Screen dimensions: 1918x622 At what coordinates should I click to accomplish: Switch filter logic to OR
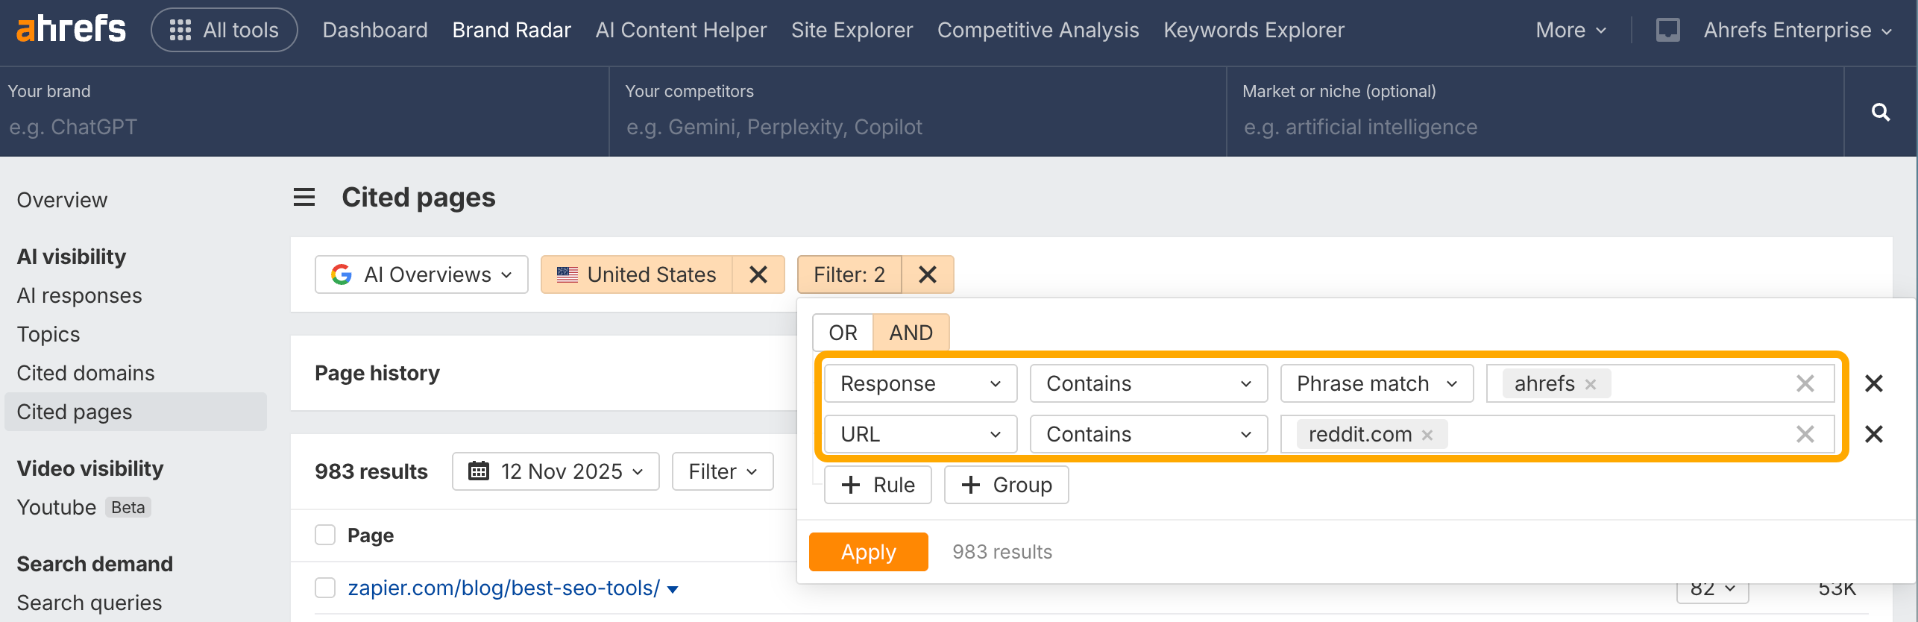pyautogui.click(x=843, y=333)
